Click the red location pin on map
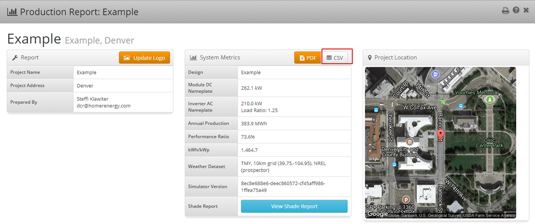 (440, 135)
